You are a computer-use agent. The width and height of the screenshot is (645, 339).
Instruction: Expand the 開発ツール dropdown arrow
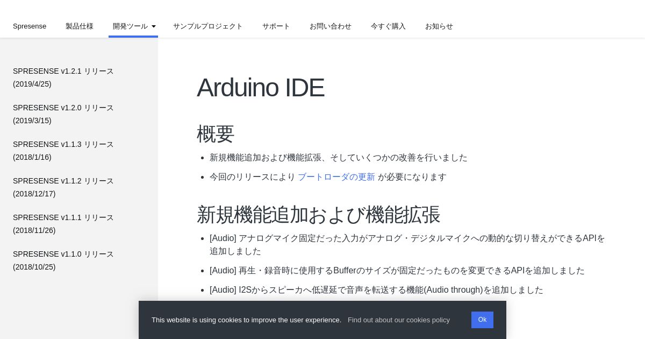click(x=153, y=26)
